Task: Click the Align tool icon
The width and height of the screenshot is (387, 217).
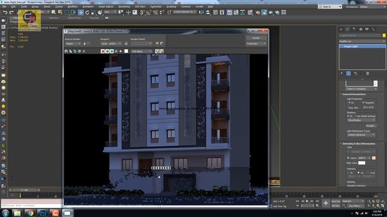Action: pyautogui.click(x=208, y=12)
